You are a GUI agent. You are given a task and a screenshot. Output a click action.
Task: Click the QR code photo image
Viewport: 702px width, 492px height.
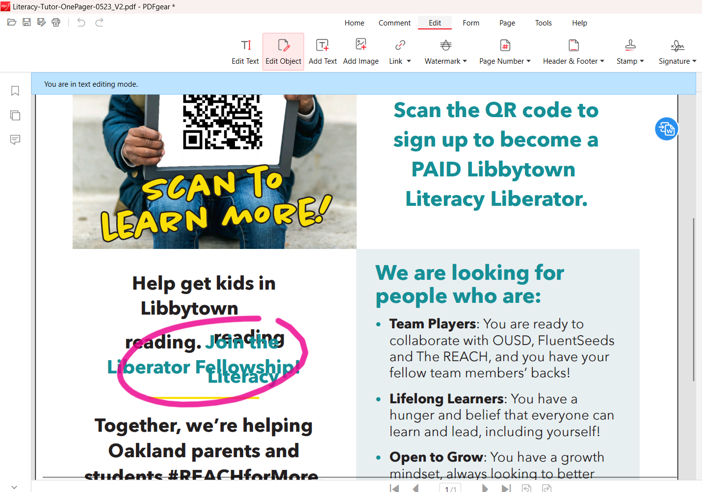coord(214,172)
